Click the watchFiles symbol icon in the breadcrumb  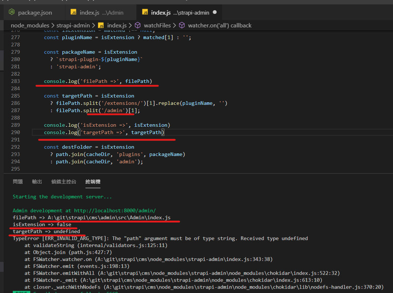[x=138, y=25]
